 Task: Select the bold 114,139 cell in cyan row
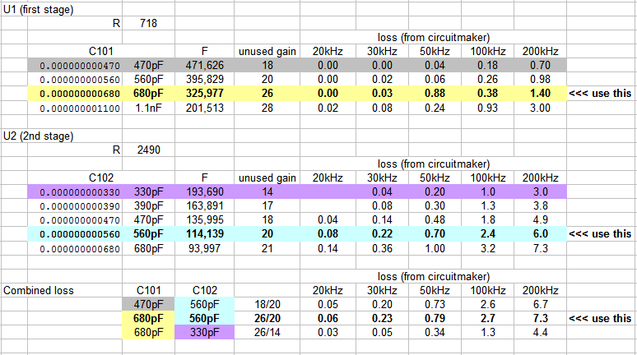(x=207, y=234)
